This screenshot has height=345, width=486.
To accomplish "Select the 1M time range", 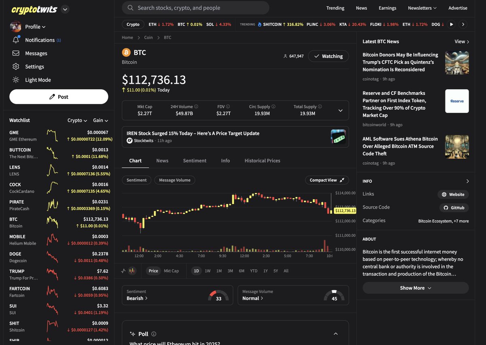I will tap(219, 271).
